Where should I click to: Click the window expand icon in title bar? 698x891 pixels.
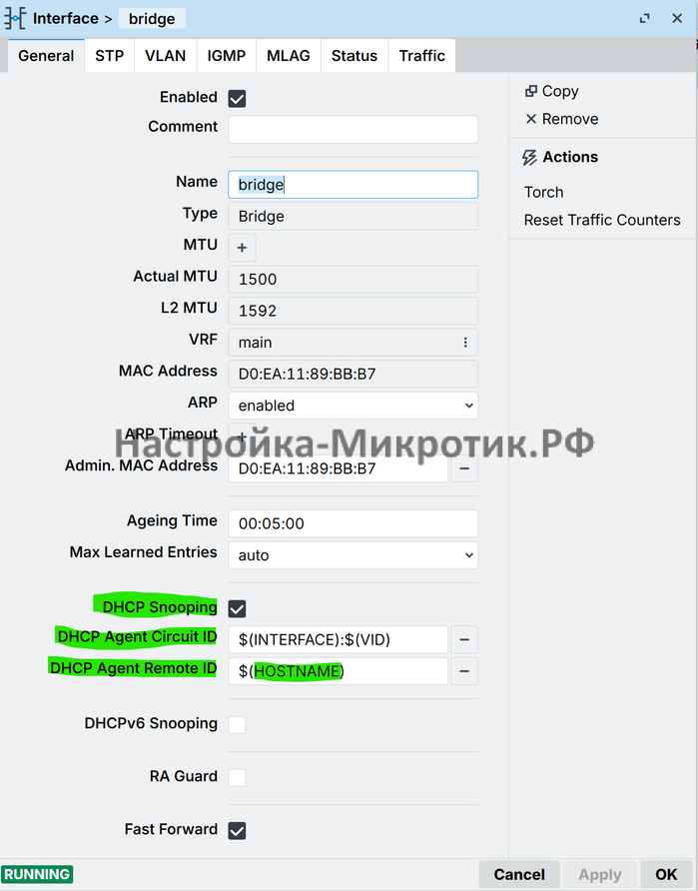point(644,18)
